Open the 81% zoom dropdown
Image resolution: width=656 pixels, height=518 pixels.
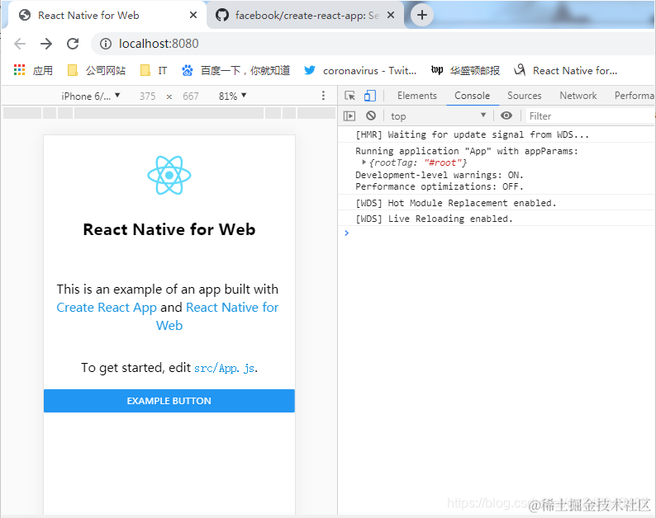point(233,96)
